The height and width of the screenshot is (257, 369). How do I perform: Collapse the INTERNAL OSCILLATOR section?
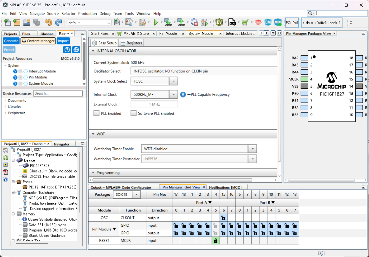tap(93, 51)
